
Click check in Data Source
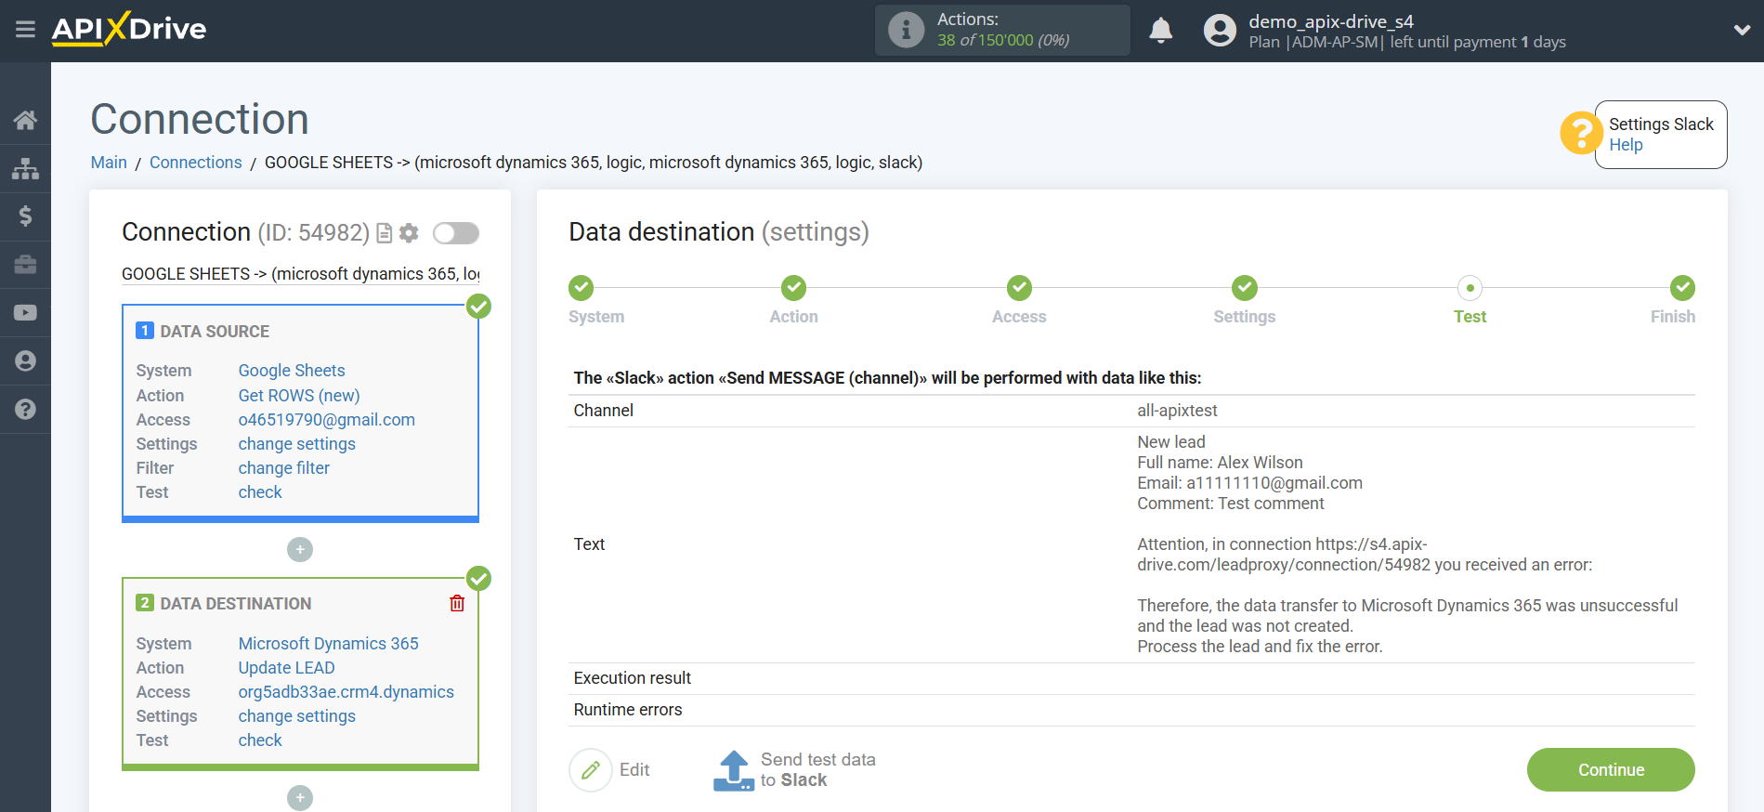click(260, 492)
